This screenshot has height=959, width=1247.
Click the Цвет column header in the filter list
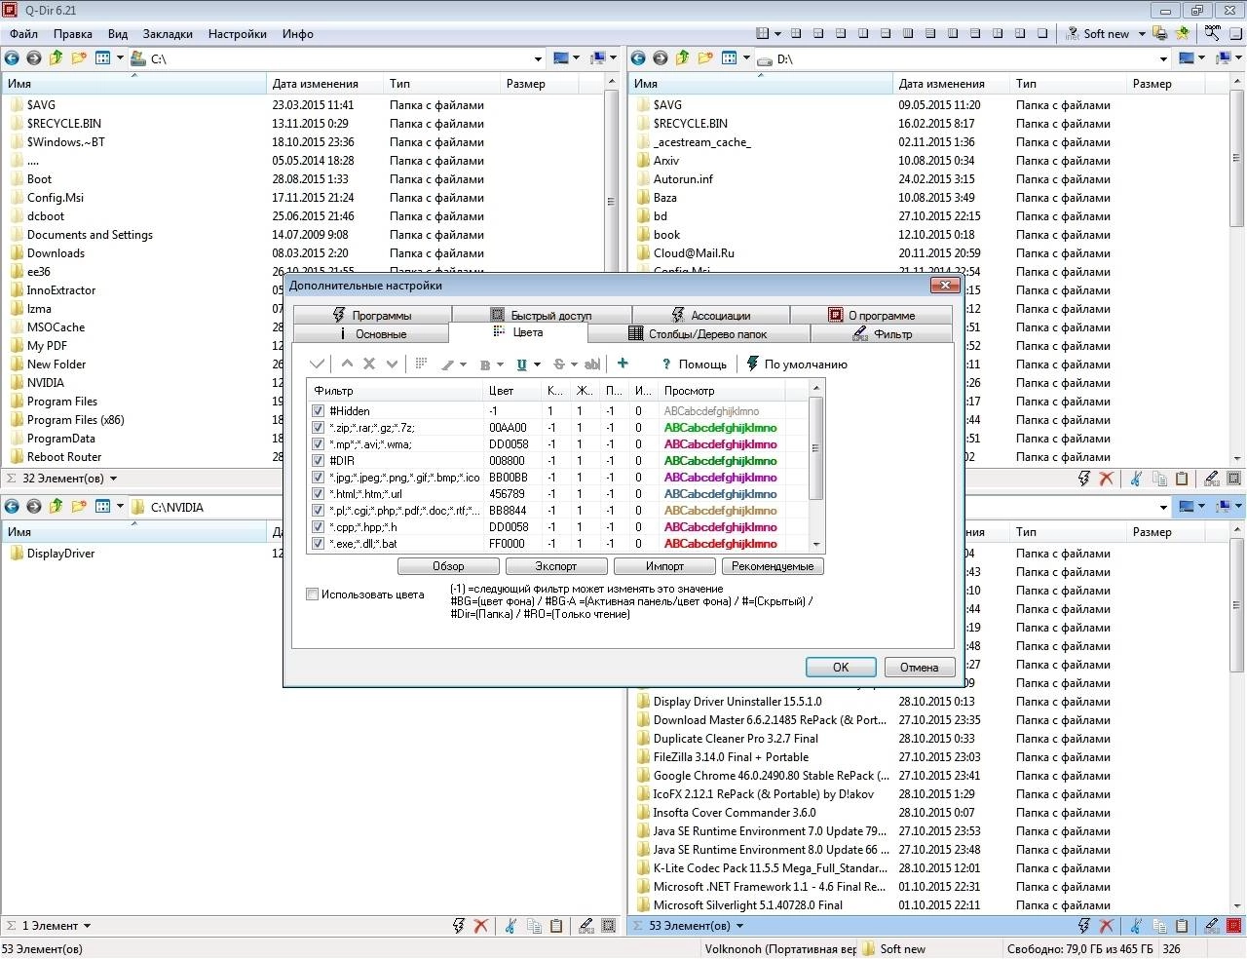pos(513,391)
